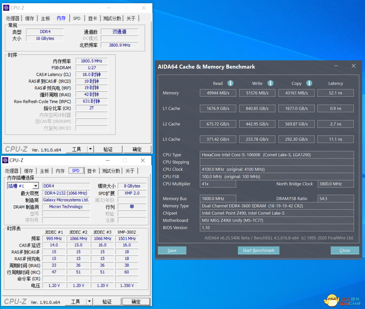Click 确定 button in top CPU-Z window
The image size is (365, 309).
pos(137,149)
